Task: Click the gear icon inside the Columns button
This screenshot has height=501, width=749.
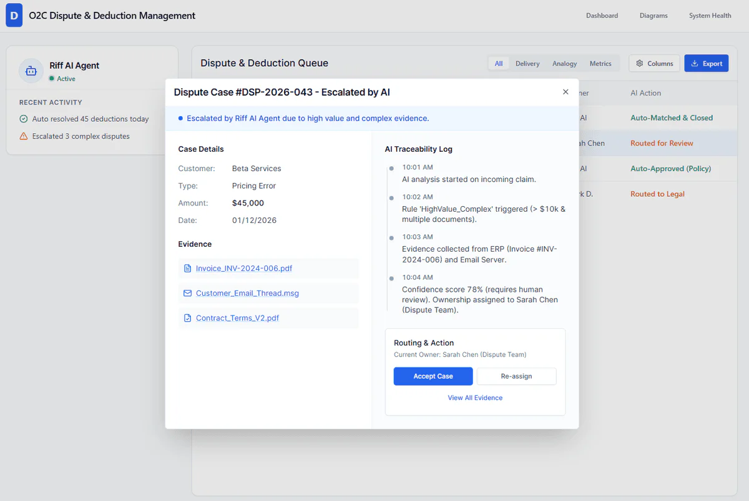Action: point(639,63)
